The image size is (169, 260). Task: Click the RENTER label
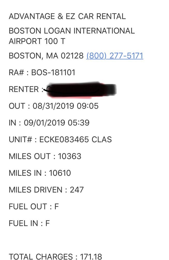click(24, 89)
